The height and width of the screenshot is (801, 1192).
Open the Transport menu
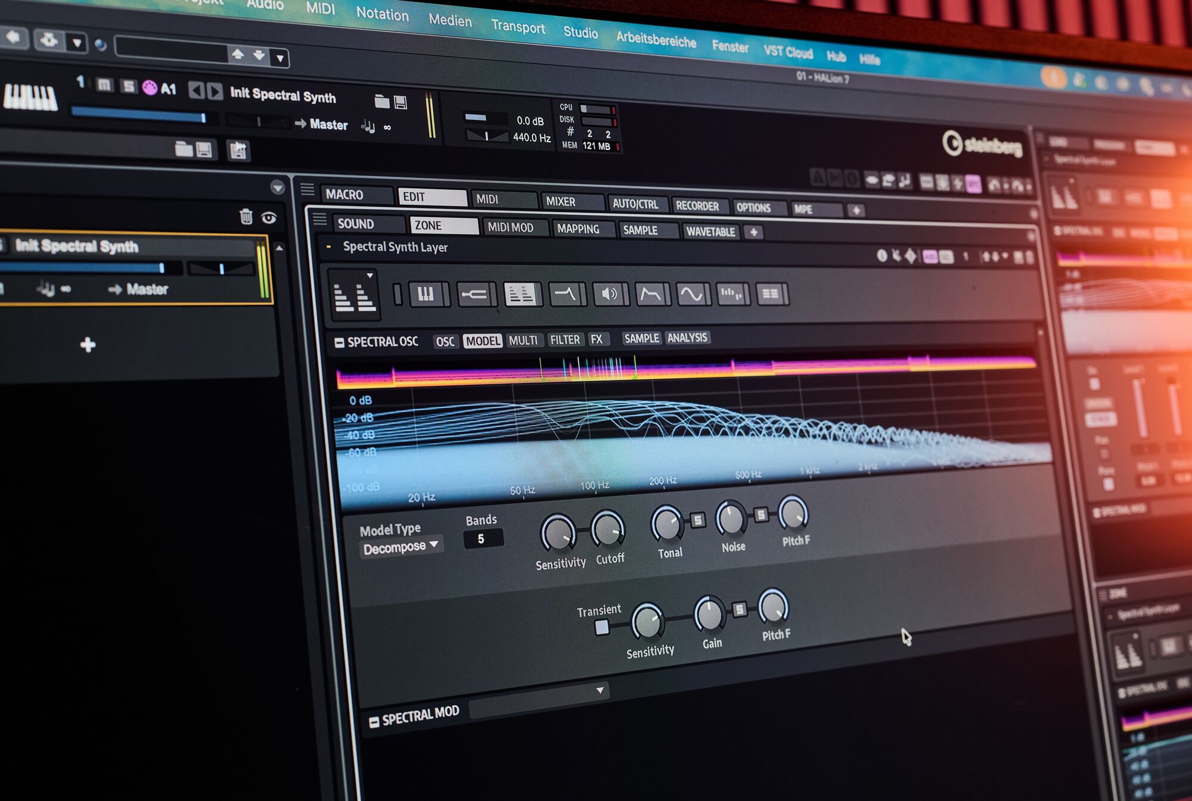pos(517,26)
